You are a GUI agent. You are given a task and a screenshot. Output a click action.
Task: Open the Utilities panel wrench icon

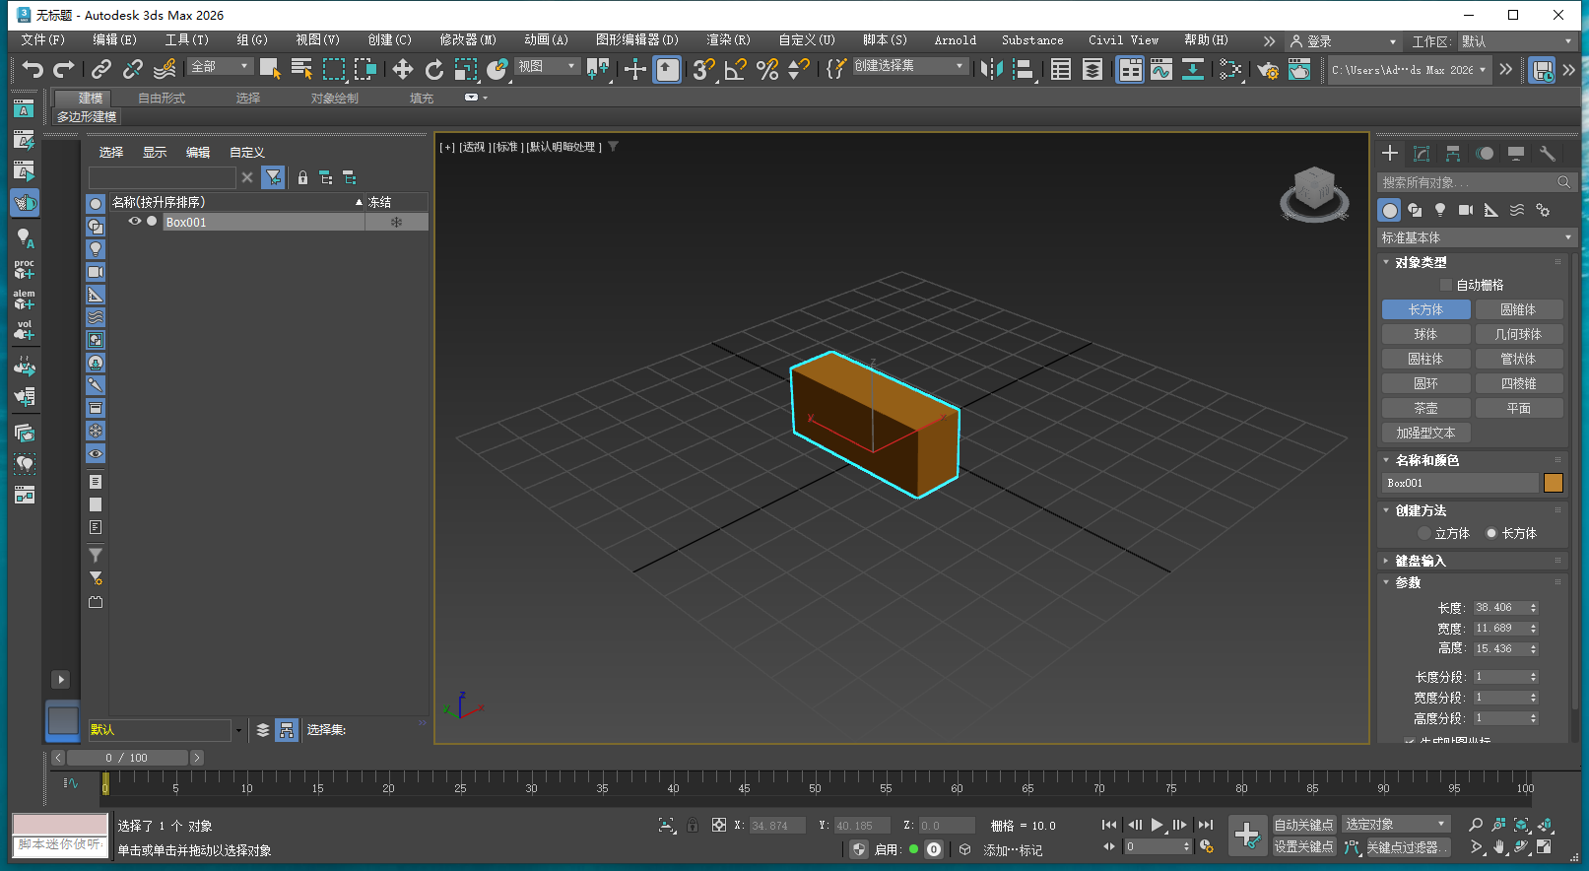tap(1548, 154)
